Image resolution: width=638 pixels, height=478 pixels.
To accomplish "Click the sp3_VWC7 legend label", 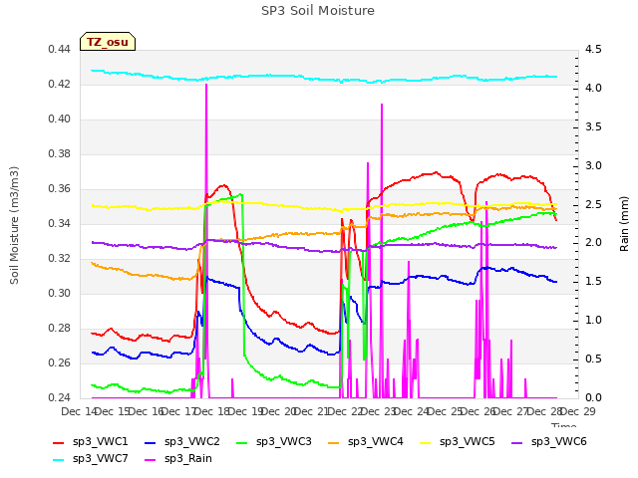I will [100, 459].
